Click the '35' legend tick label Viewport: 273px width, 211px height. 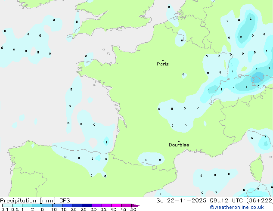click(x=103, y=209)
